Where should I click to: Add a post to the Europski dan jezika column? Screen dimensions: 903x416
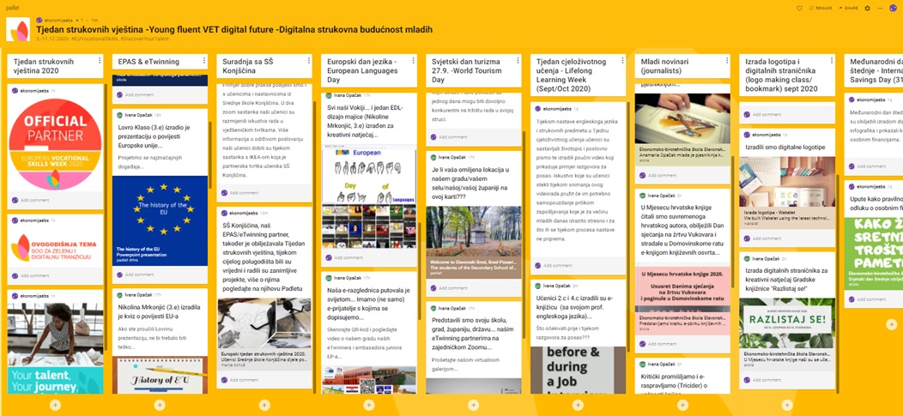click(368, 405)
